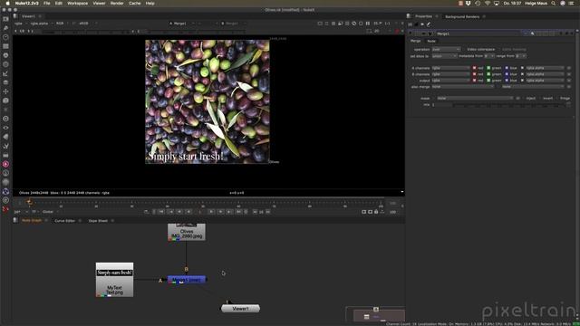
Task: Open the Time nodes clock icon
Action: 5,37
